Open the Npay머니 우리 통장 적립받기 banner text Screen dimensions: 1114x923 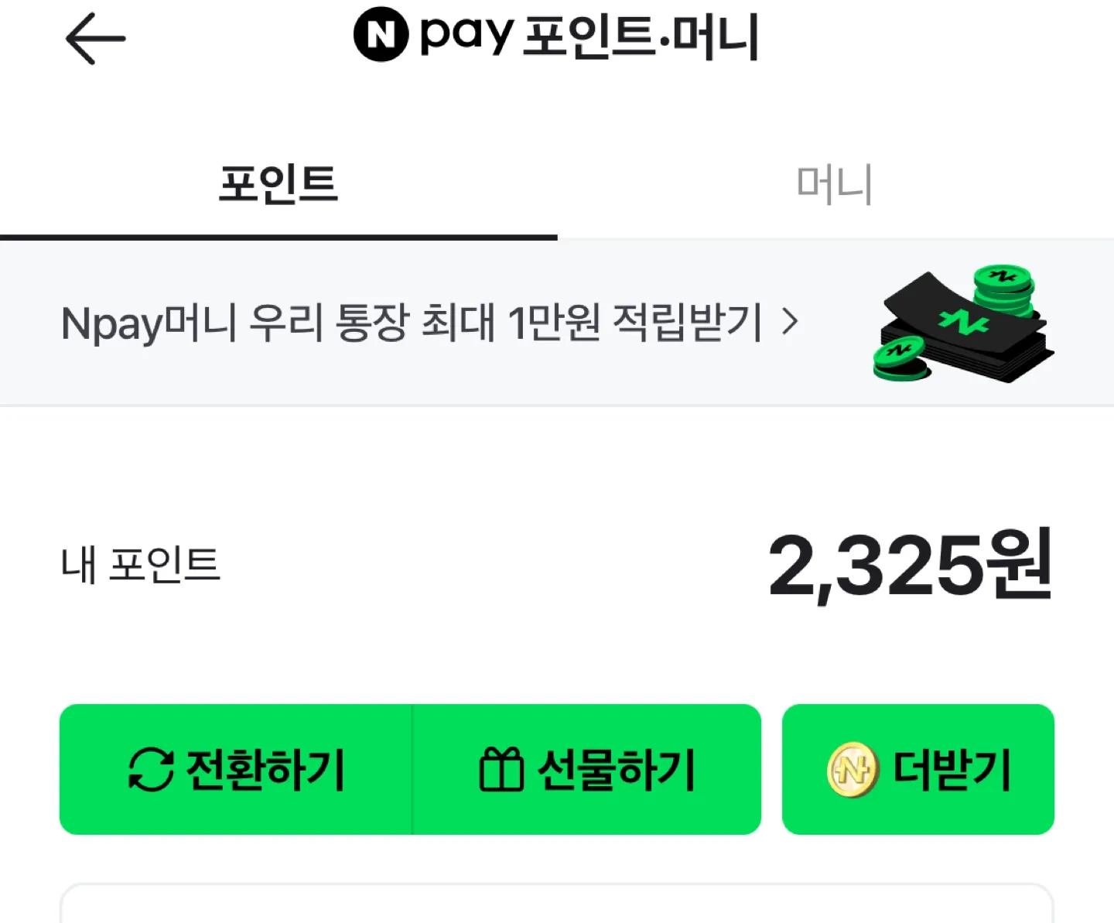pos(412,323)
